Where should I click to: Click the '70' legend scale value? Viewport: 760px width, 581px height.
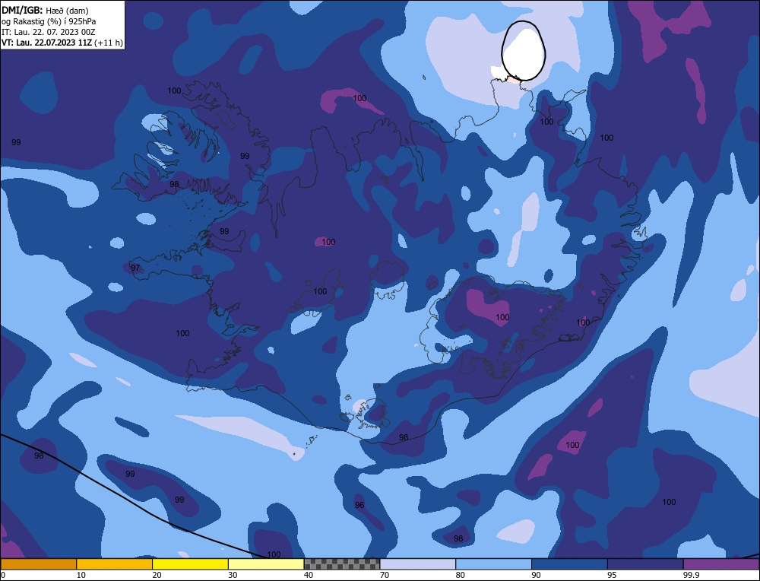[x=385, y=575]
